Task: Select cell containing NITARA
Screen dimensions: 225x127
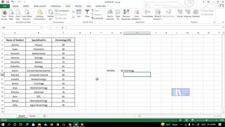Action: (112, 71)
